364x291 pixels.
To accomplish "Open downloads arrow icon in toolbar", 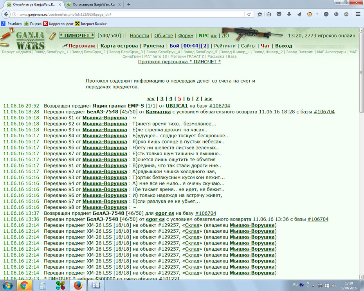I will pyautogui.click(x=289, y=14).
